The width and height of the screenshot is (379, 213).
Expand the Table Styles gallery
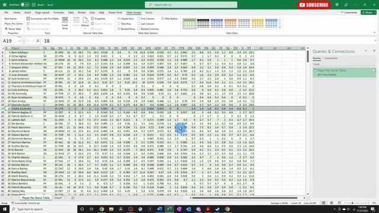(280, 27)
